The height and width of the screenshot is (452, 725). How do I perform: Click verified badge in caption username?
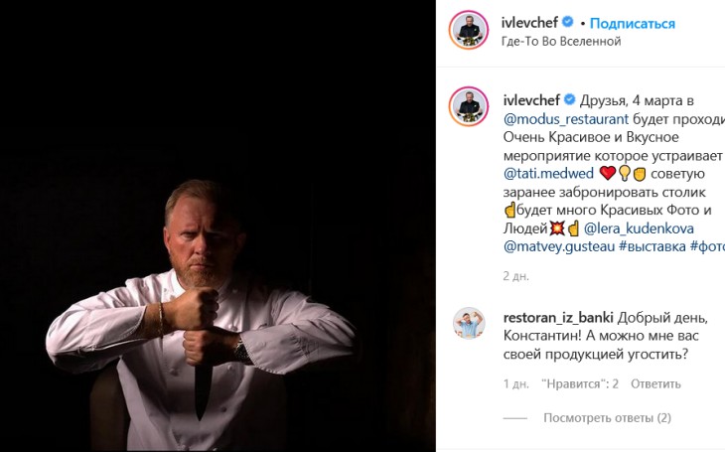(x=570, y=100)
